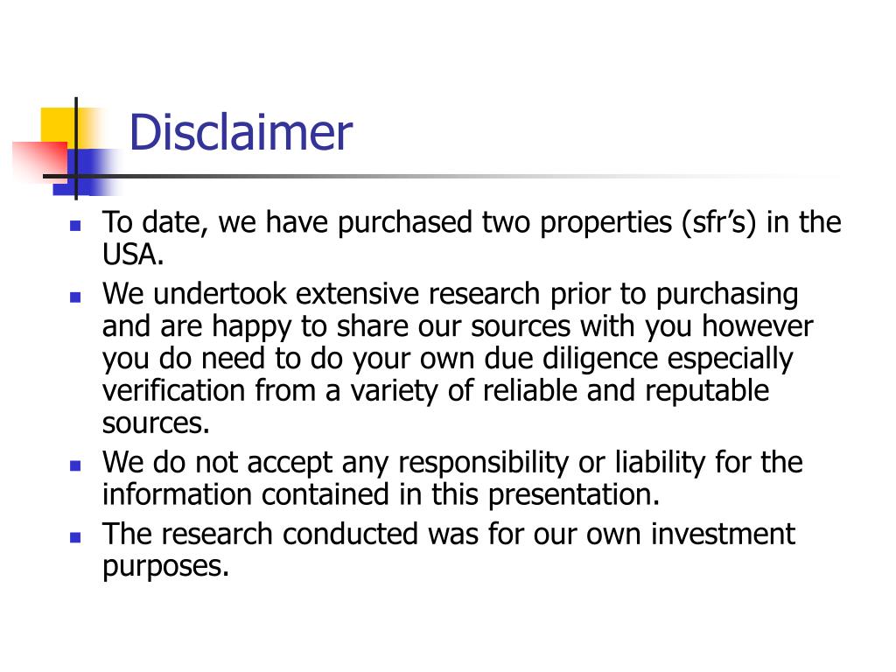Click the bullet marker before "We undertook"
Viewport: 896px width, 672px height.
(x=75, y=297)
